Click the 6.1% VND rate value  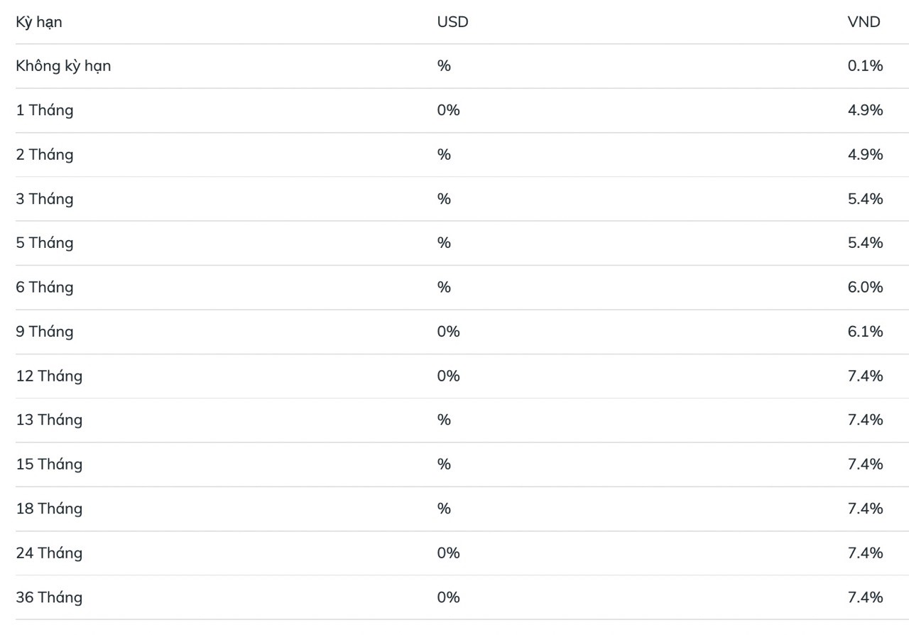tap(865, 331)
